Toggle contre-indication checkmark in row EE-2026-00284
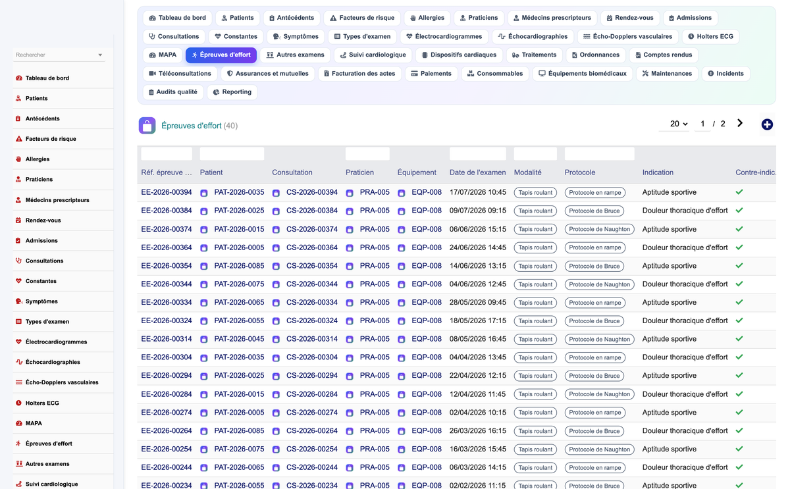This screenshot has width=790, height=489. (739, 394)
